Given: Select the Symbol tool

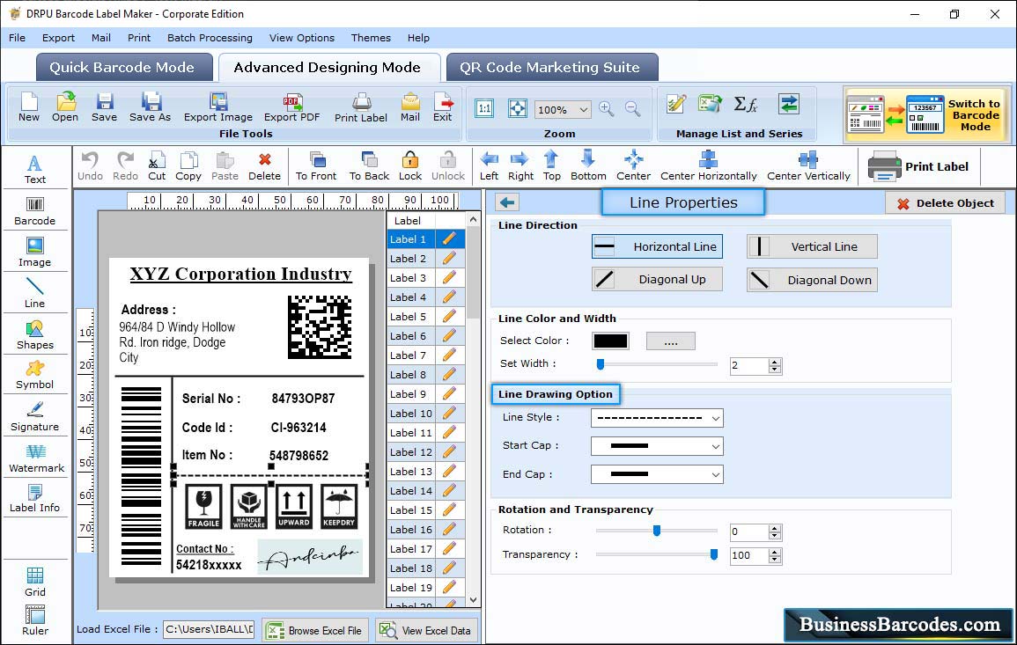Looking at the screenshot, I should [x=35, y=376].
